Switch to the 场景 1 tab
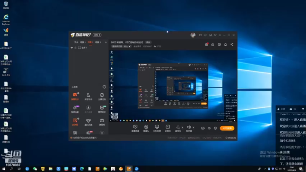The image size is (306, 172). click(83, 42)
